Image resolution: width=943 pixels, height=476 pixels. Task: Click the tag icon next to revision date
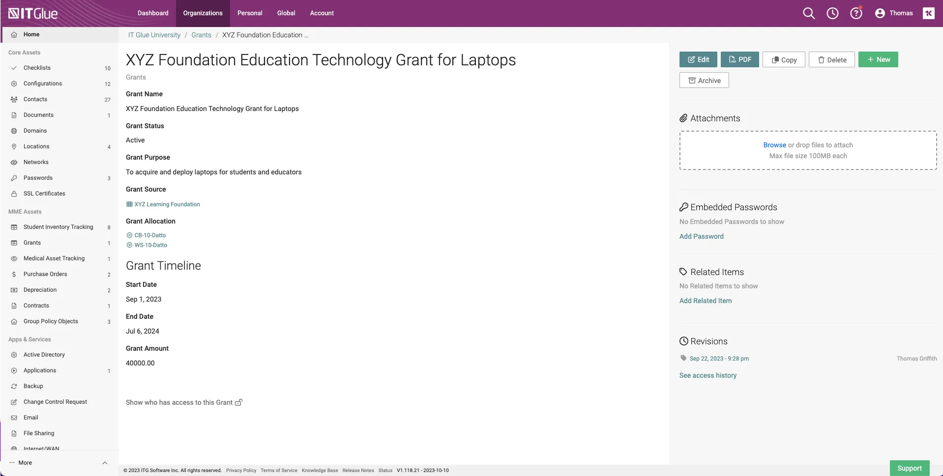(x=683, y=358)
